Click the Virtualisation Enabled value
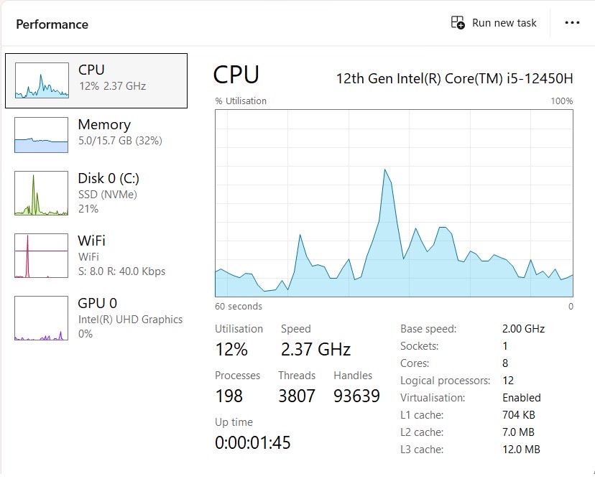Viewport: 595px width, 479px height. pos(521,398)
